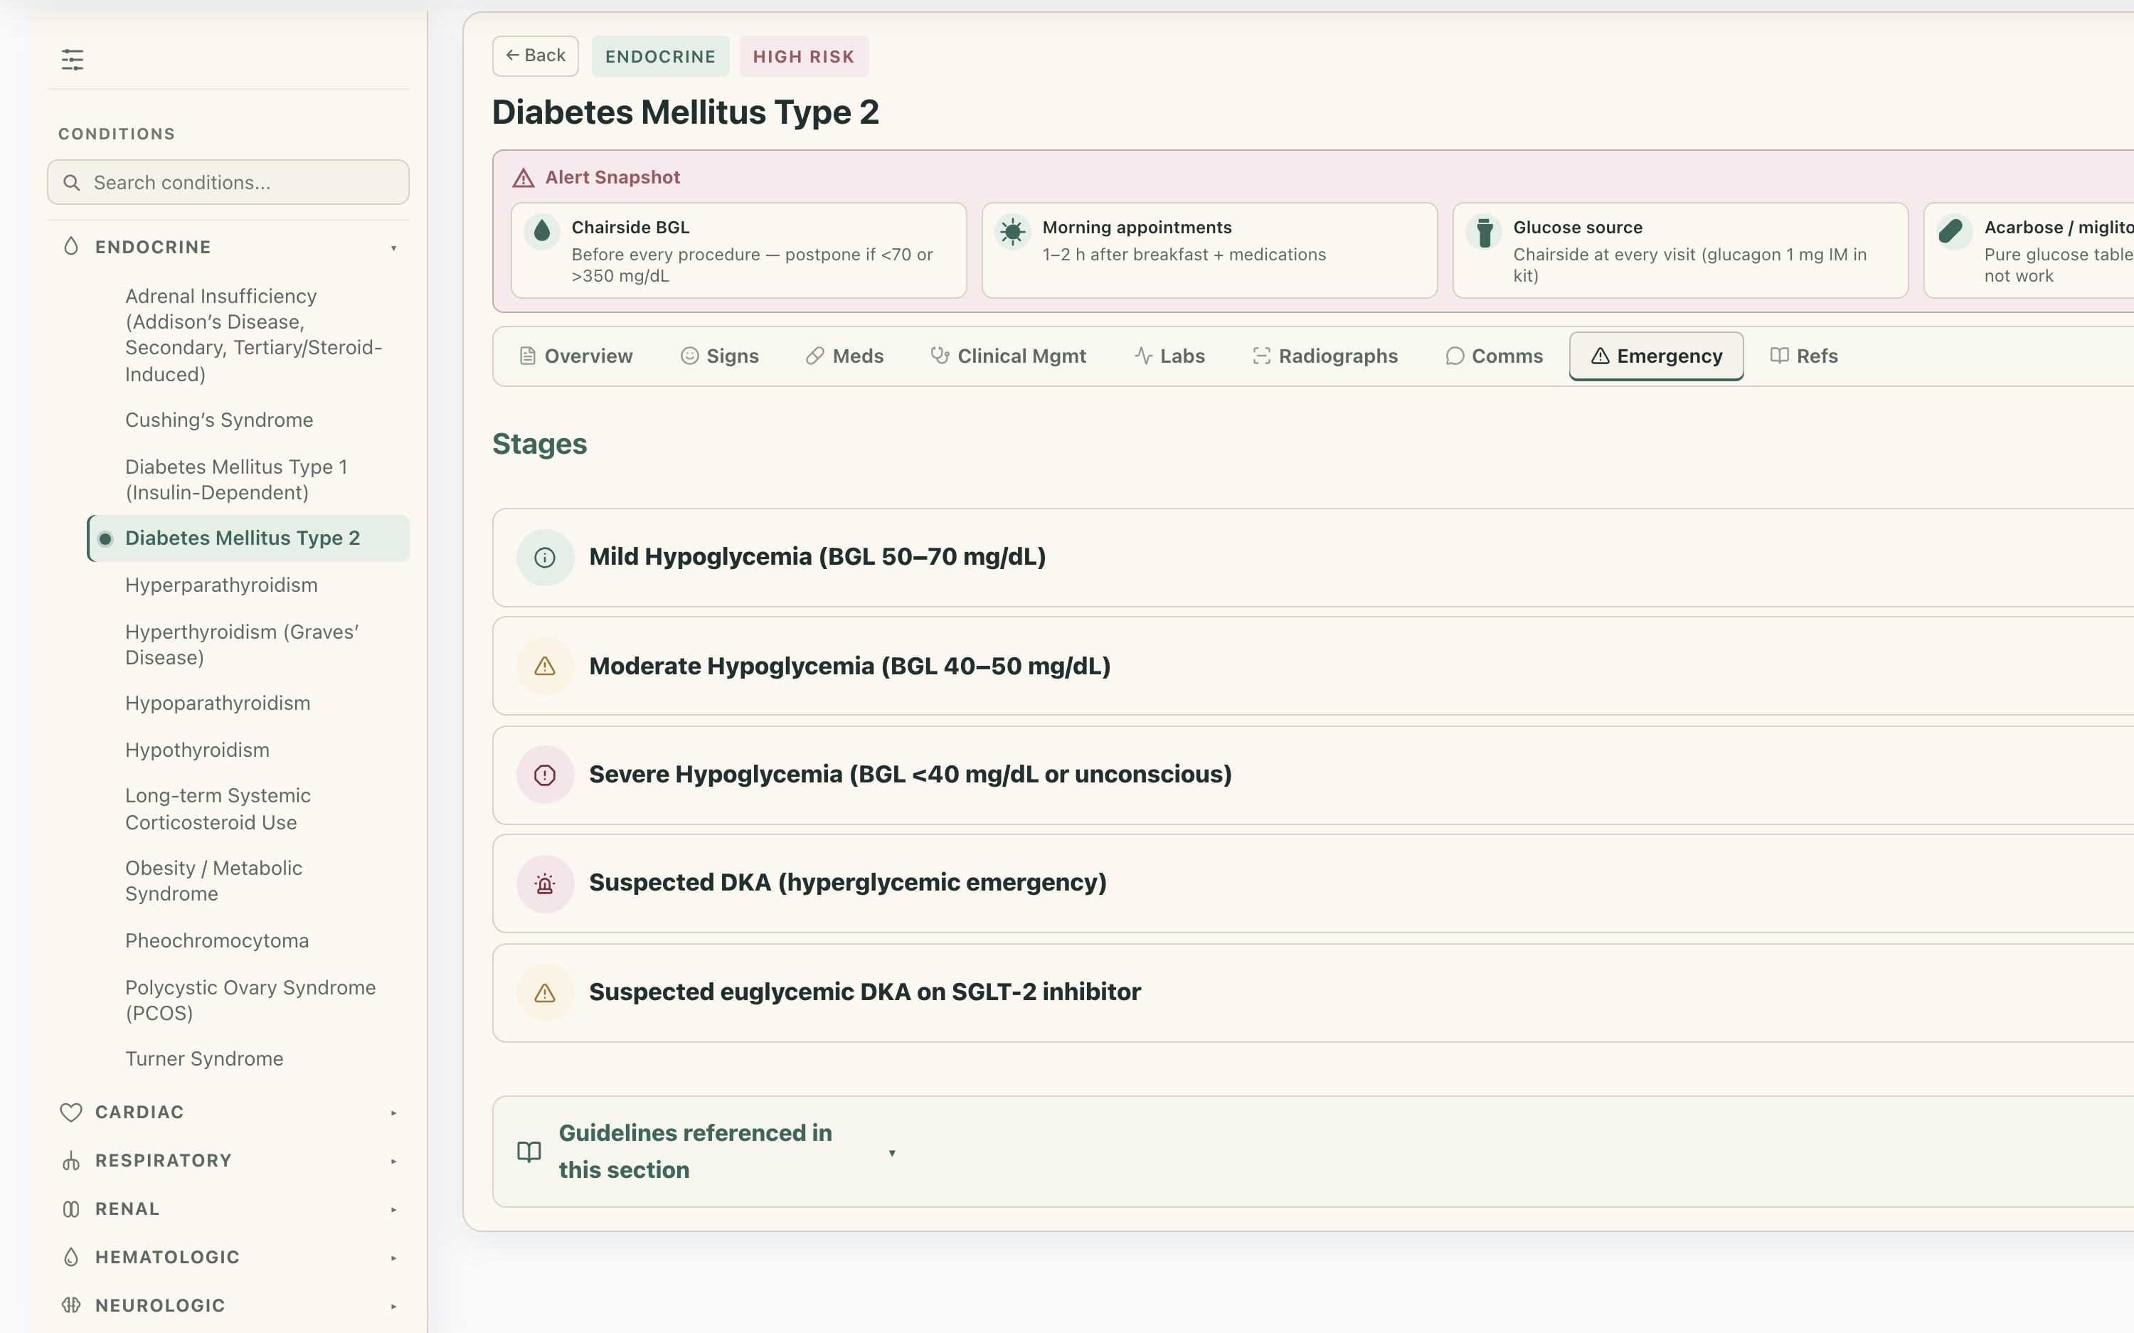Image resolution: width=2134 pixels, height=1333 pixels.
Task: Click the Moderate Hypoglycemia warning icon
Action: click(x=545, y=666)
